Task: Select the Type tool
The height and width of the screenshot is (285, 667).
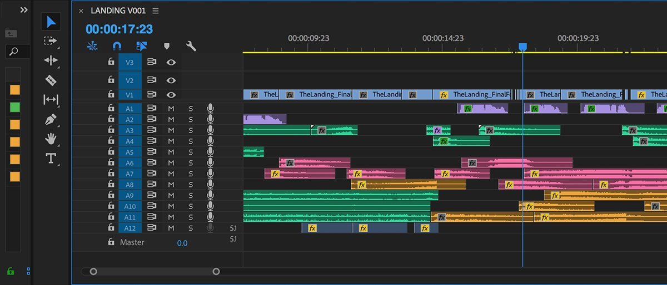Action: 51,159
